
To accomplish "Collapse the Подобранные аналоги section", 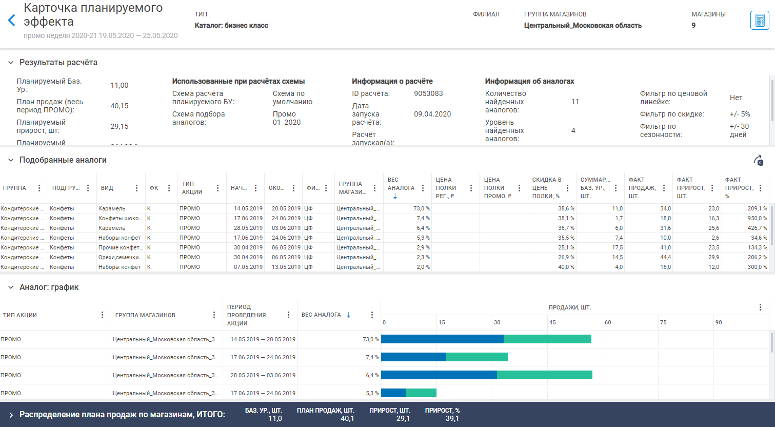I will 11,160.
